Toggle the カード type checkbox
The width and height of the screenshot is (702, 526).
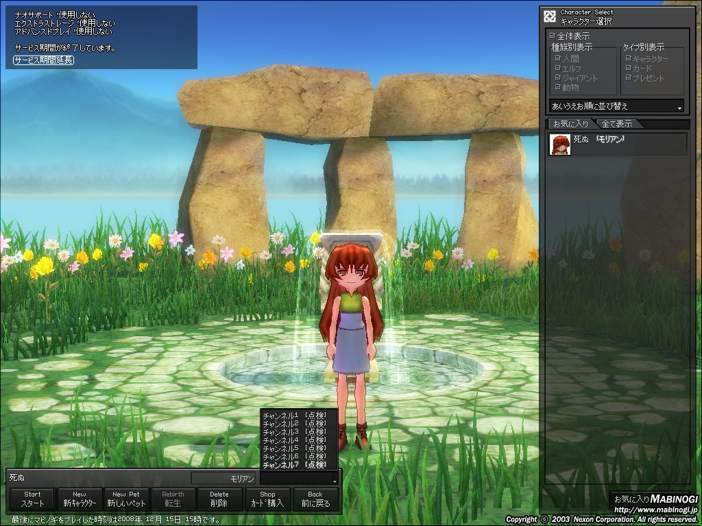pyautogui.click(x=628, y=68)
